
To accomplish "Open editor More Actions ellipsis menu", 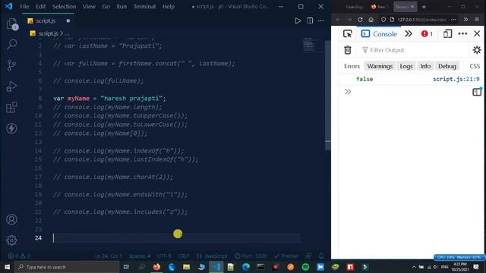I will 320,20.
